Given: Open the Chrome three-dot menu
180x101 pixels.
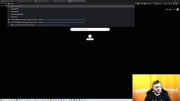Looking at the screenshot, I should (179, 4).
